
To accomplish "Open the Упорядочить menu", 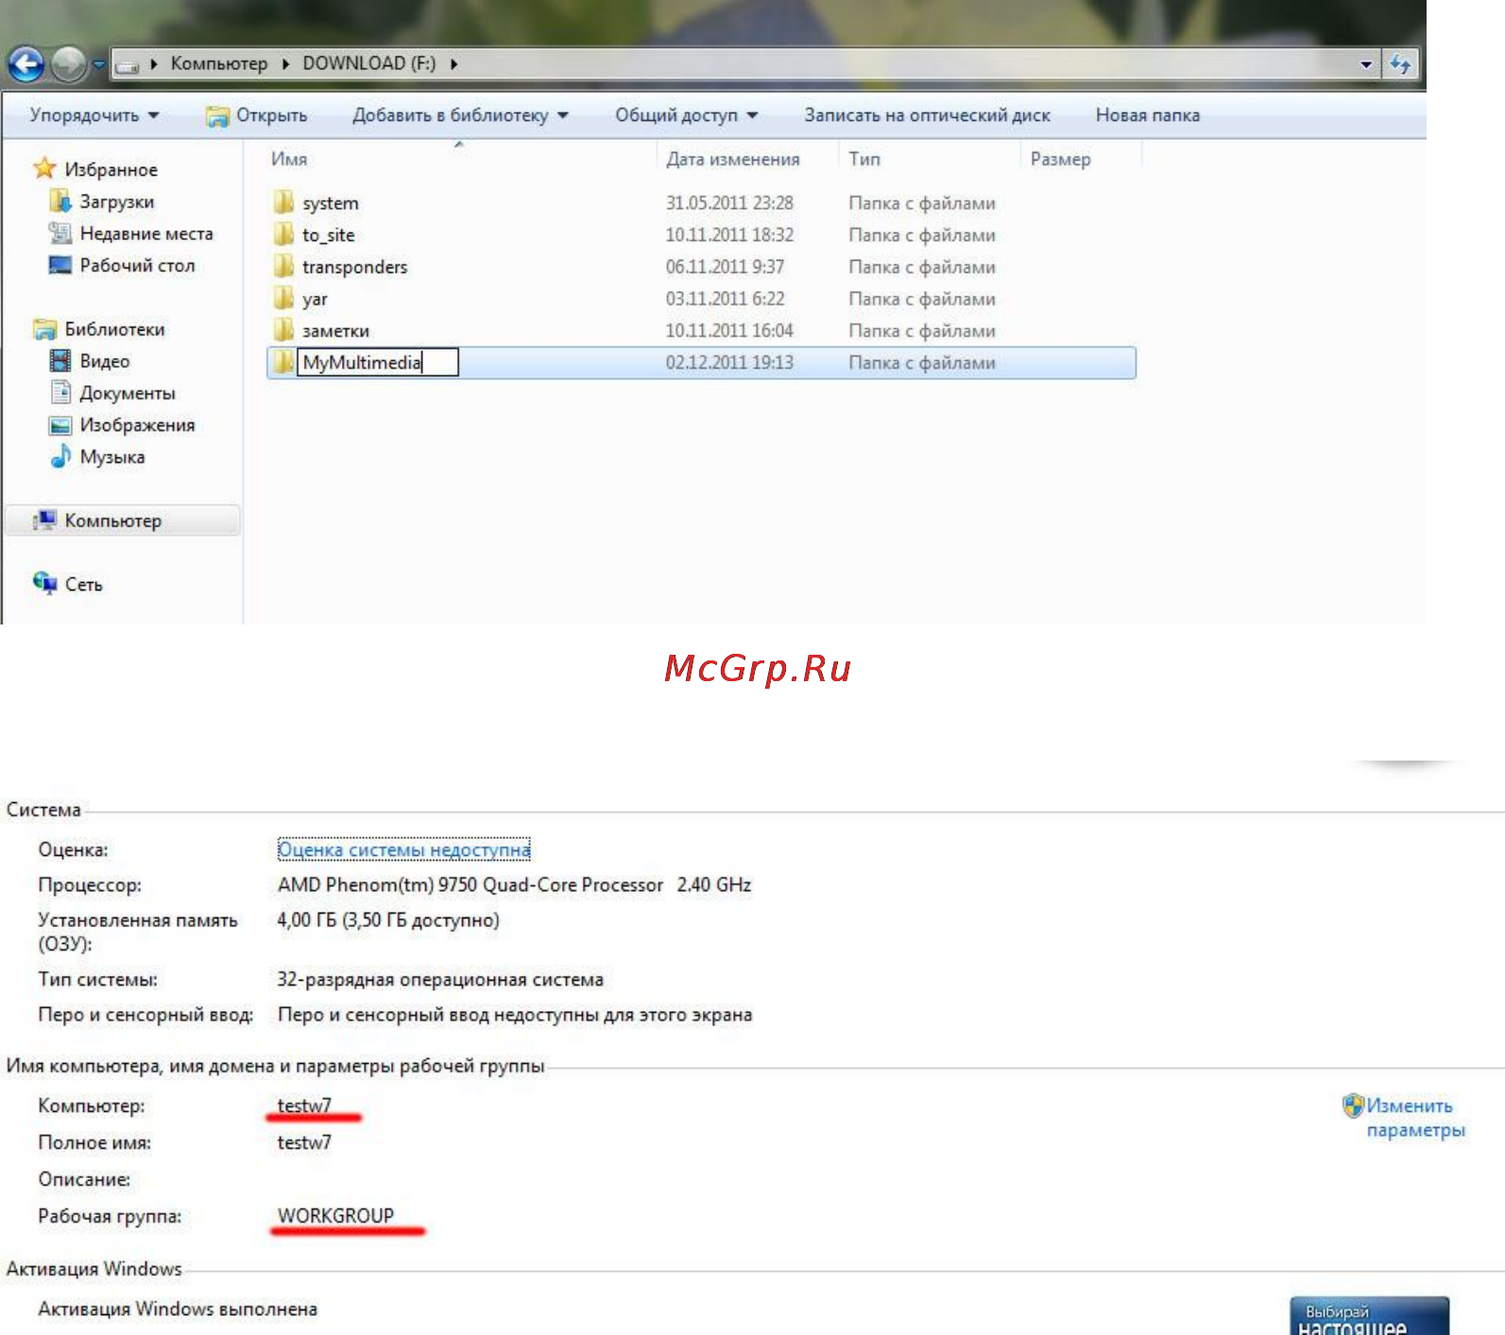I will coord(94,115).
